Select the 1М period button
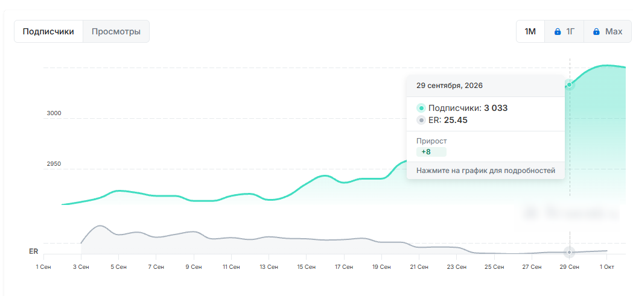This screenshot has height=296, width=633. pyautogui.click(x=530, y=31)
